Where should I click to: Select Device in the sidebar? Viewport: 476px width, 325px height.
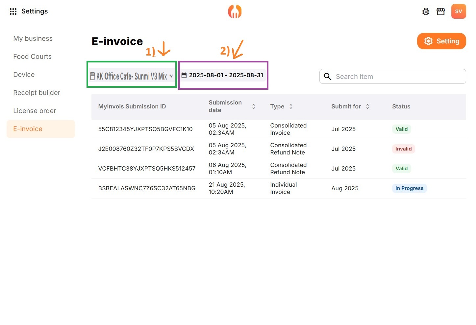24,75
